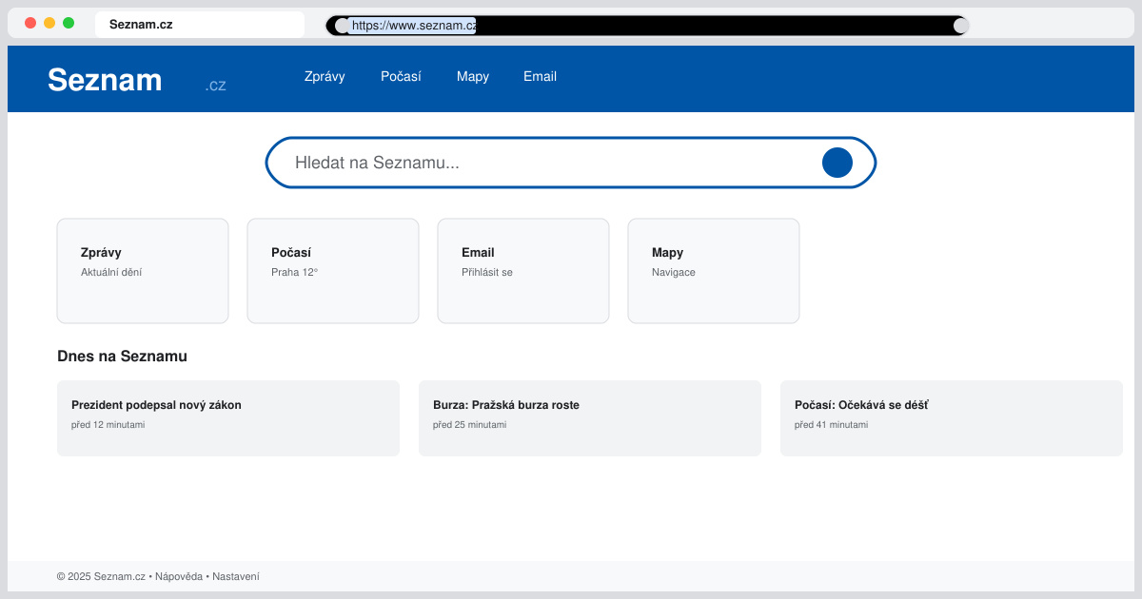This screenshot has width=1142, height=599.
Task: Open 'Počasí: Očekává se déšť' article
Action: coord(952,418)
